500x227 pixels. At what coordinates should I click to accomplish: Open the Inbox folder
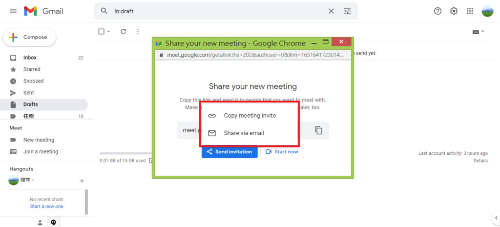click(30, 58)
